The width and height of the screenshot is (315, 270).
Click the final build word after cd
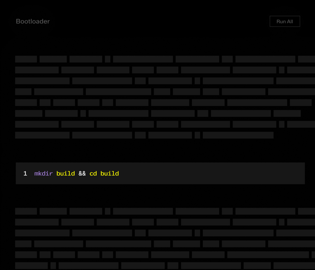pyautogui.click(x=110, y=174)
